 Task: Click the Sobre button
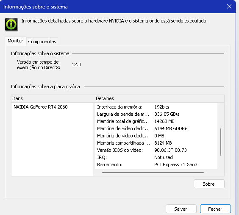pyautogui.click(x=209, y=184)
